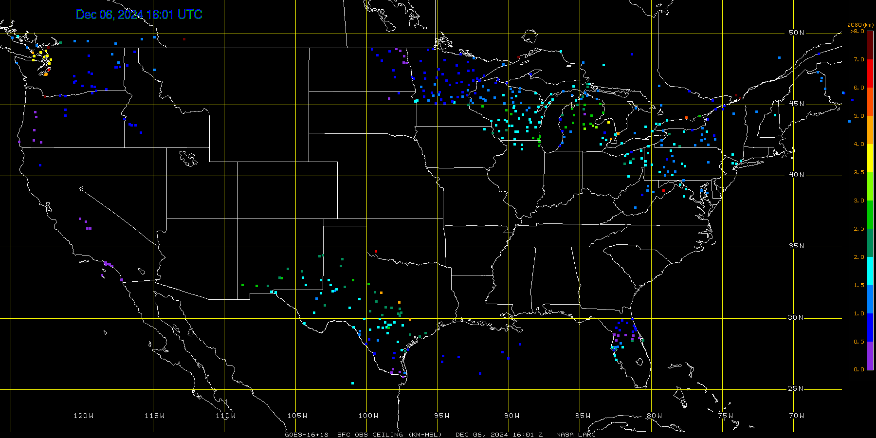
Task: Click the >8.0 colorbar label
Action: pos(858,31)
